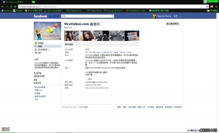Viewport: 219px width, 133px height.
Task: Open the VicoVation profile picture
Action: click(47, 31)
